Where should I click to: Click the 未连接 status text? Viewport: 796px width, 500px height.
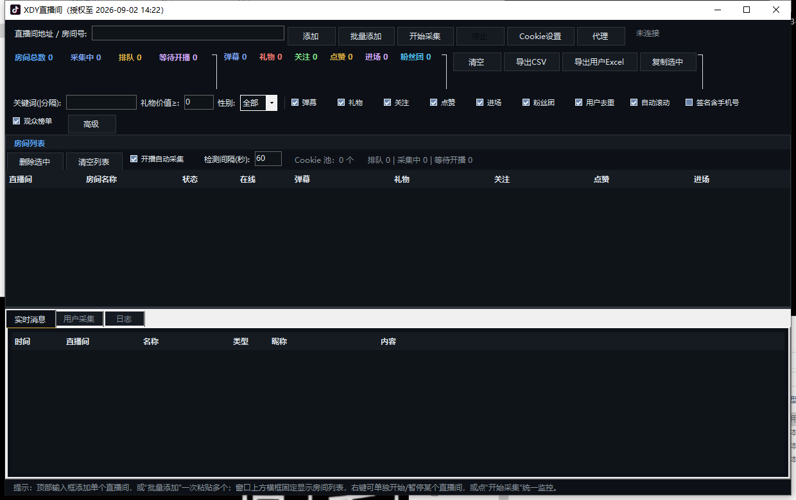pos(648,33)
